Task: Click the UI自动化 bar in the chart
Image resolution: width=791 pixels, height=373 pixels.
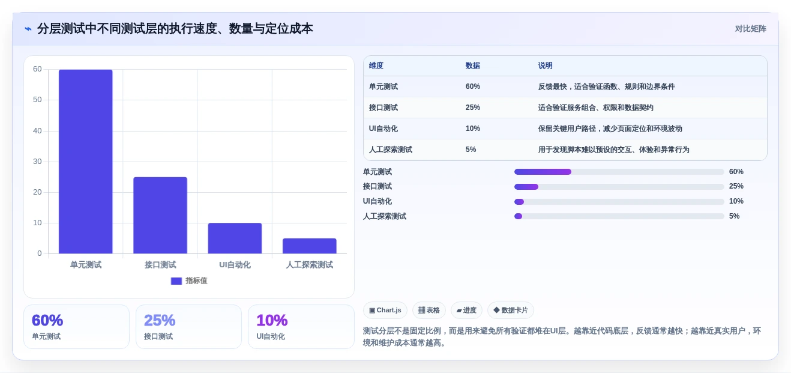Action: click(x=235, y=238)
